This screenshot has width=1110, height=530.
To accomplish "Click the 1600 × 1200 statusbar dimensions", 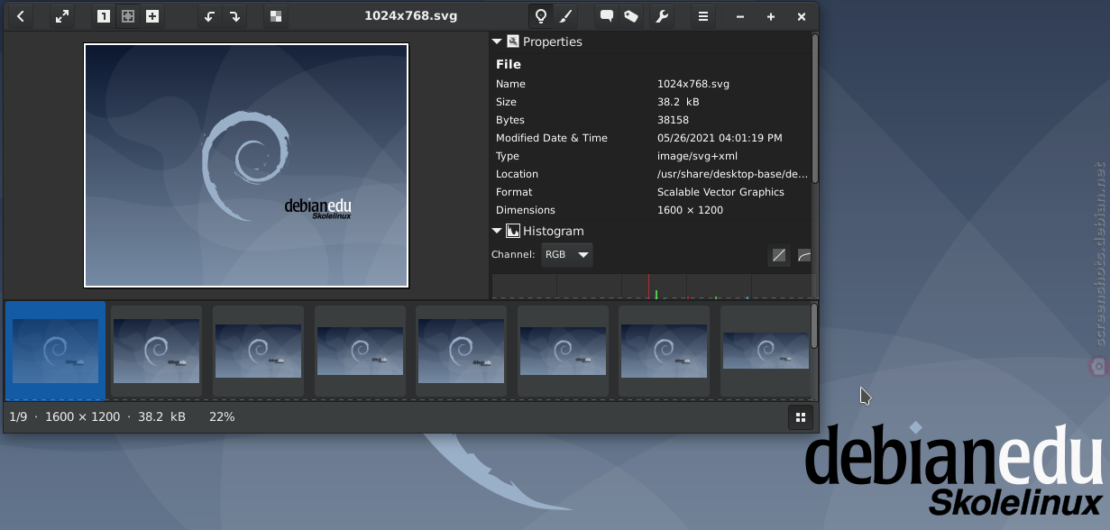I will [x=82, y=417].
